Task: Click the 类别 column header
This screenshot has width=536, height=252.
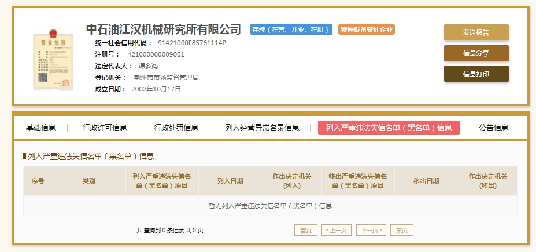Action: click(x=89, y=181)
